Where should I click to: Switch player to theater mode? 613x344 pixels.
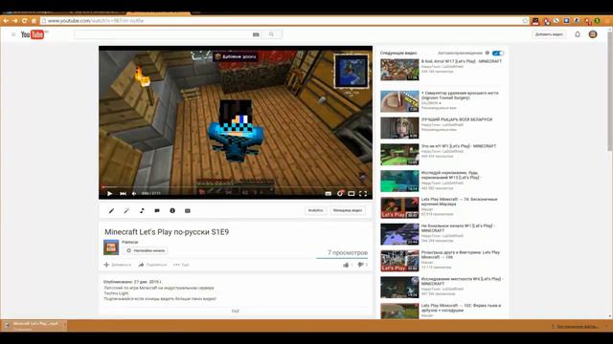pos(352,193)
